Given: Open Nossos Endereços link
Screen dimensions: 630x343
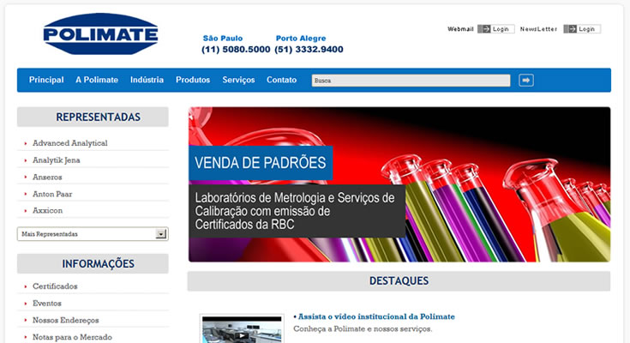Looking at the screenshot, I should pyautogui.click(x=65, y=320).
